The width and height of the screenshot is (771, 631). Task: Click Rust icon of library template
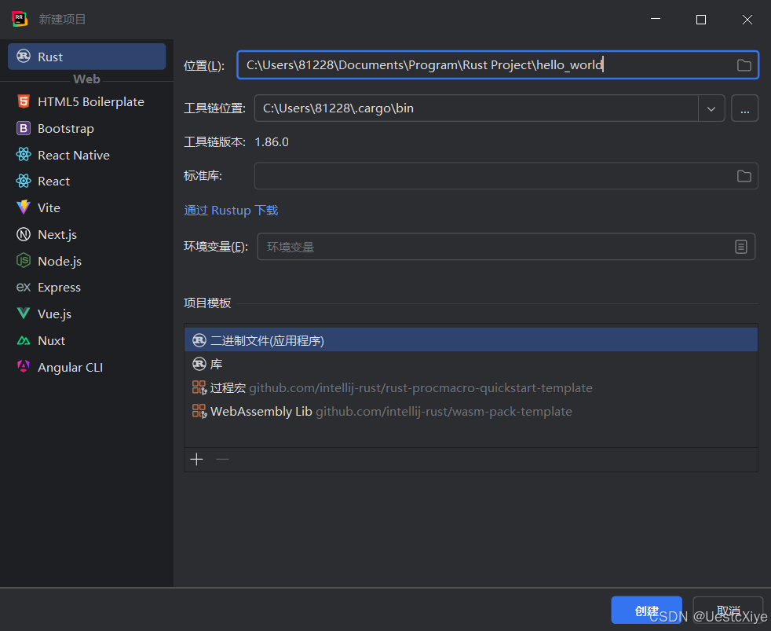click(x=199, y=364)
